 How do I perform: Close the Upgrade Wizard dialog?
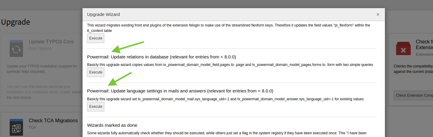378,14
